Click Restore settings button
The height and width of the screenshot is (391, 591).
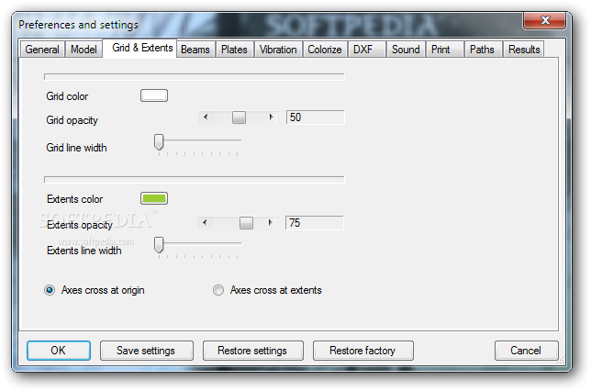[x=252, y=351]
